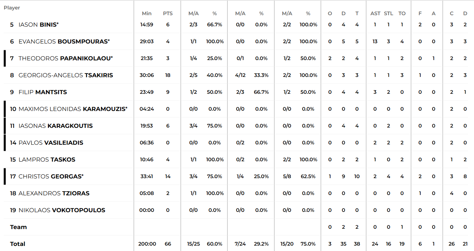Open Iason Binis player profile
Viewport: 474px width, 251px height.
pyautogui.click(x=38, y=25)
